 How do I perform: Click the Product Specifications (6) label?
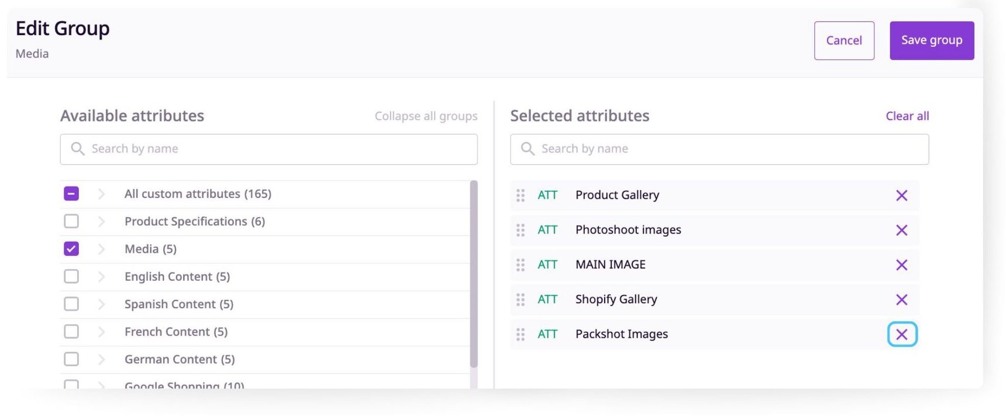click(x=195, y=221)
